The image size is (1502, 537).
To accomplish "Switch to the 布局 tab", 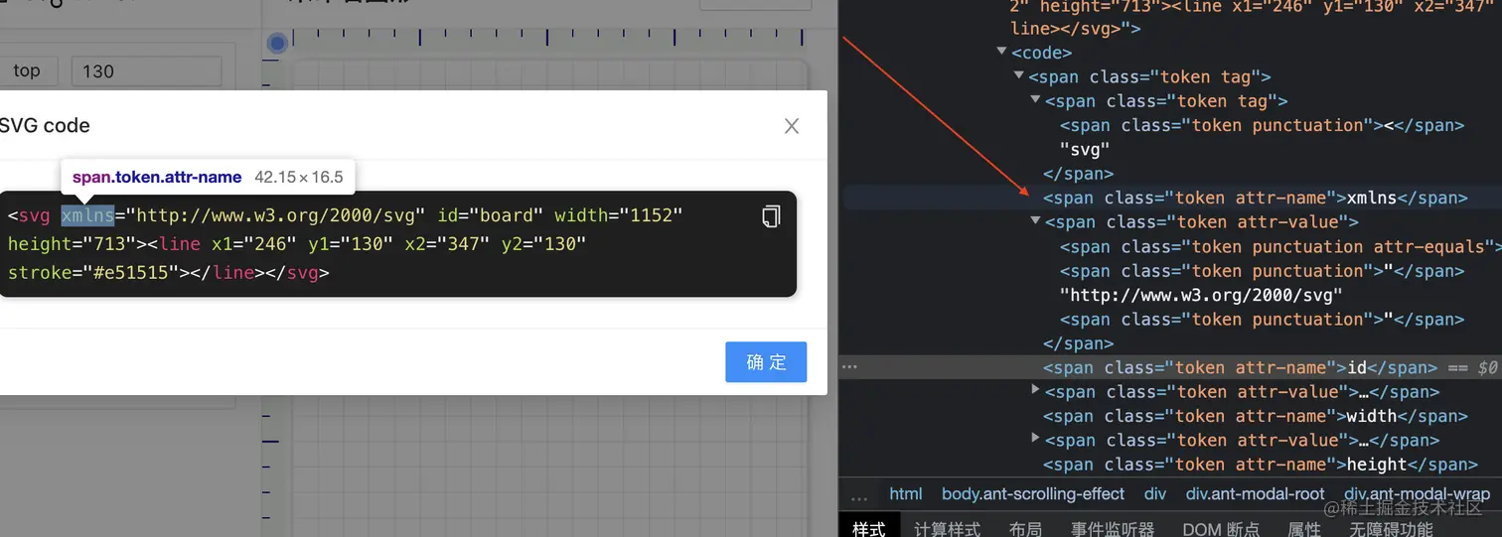I will tap(1025, 528).
